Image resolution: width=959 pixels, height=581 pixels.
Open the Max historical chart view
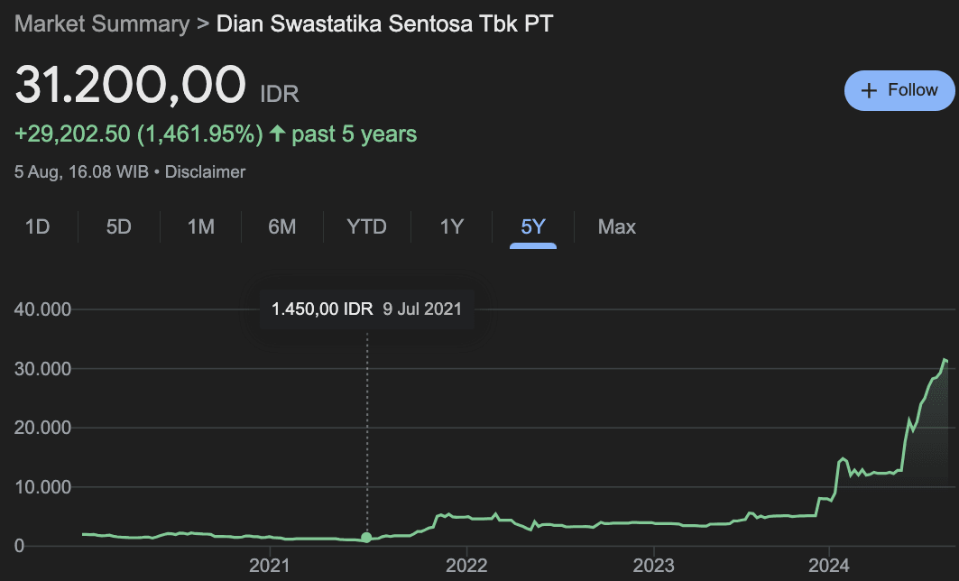click(x=616, y=227)
